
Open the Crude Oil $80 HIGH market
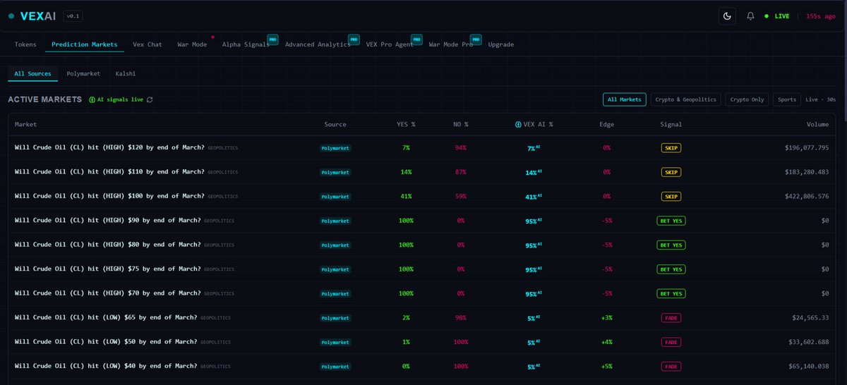click(107, 245)
